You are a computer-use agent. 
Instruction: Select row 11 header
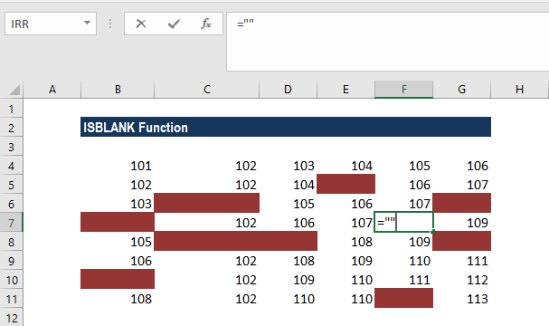(x=11, y=299)
